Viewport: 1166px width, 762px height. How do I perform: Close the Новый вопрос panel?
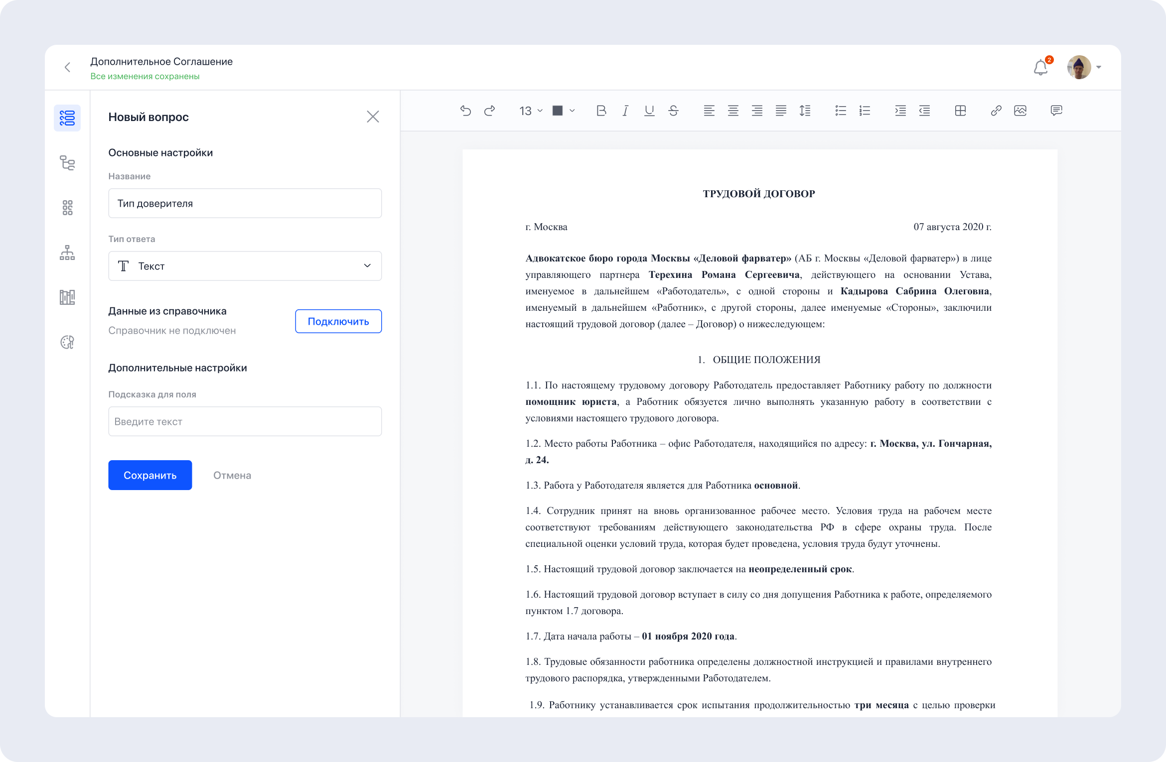(373, 117)
